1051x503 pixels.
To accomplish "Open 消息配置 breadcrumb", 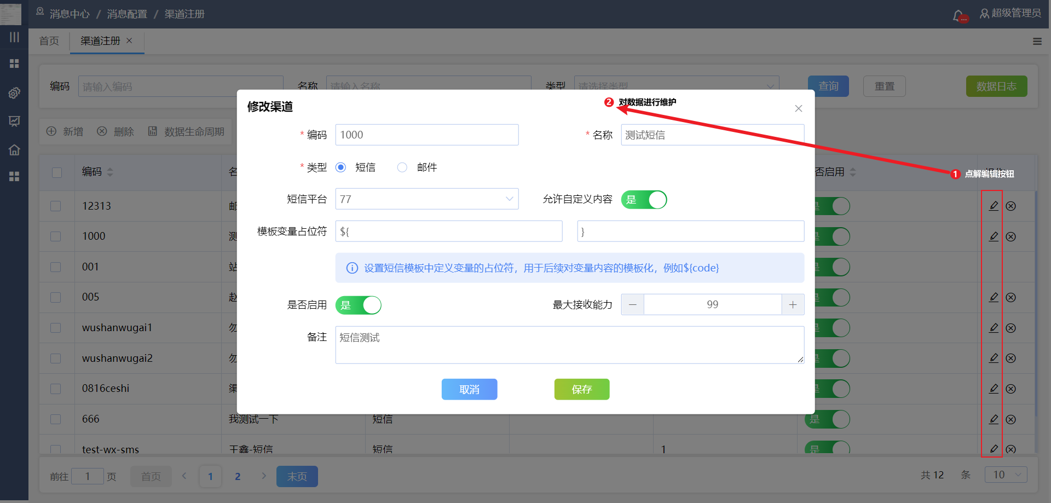I will (x=127, y=14).
